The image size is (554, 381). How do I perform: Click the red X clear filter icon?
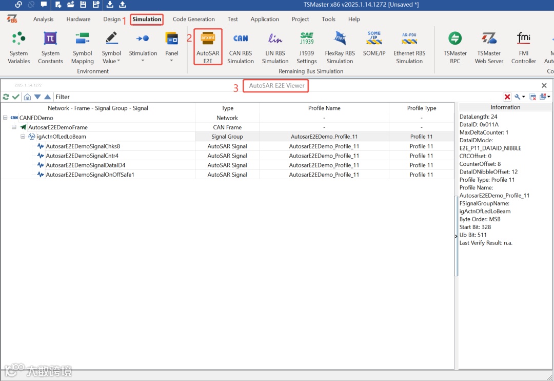pos(507,97)
